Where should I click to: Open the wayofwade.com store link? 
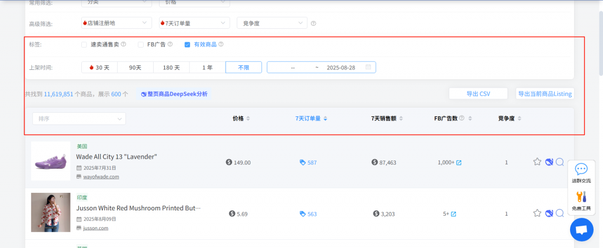tap(101, 176)
